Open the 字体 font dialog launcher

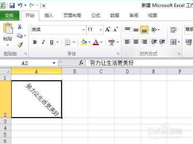[x=118, y=54]
